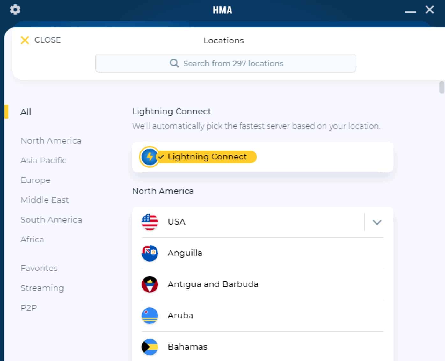Click the Aruba flag icon
Image resolution: width=445 pixels, height=361 pixels.
click(x=150, y=315)
